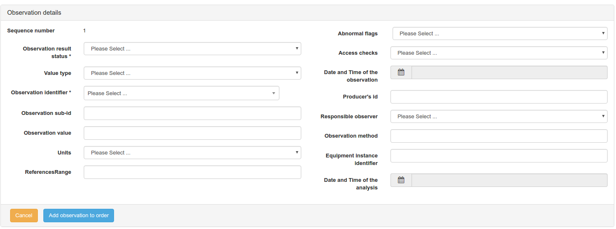Screen dimensions: 616x229
Task: Focus the Observation value text field
Action: click(192, 133)
